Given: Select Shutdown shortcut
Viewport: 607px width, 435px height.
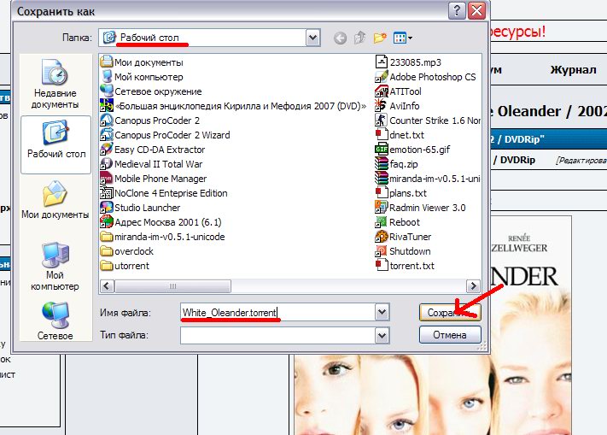Looking at the screenshot, I should coord(403,251).
